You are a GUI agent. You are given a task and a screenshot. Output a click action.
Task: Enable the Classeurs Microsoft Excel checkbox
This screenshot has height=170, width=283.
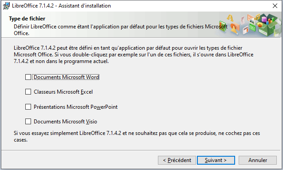(28, 92)
